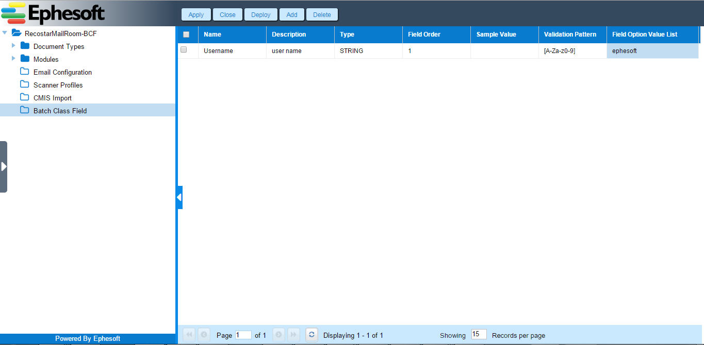
Task: Click the 'ephesoft' option value cell
Action: (652, 51)
